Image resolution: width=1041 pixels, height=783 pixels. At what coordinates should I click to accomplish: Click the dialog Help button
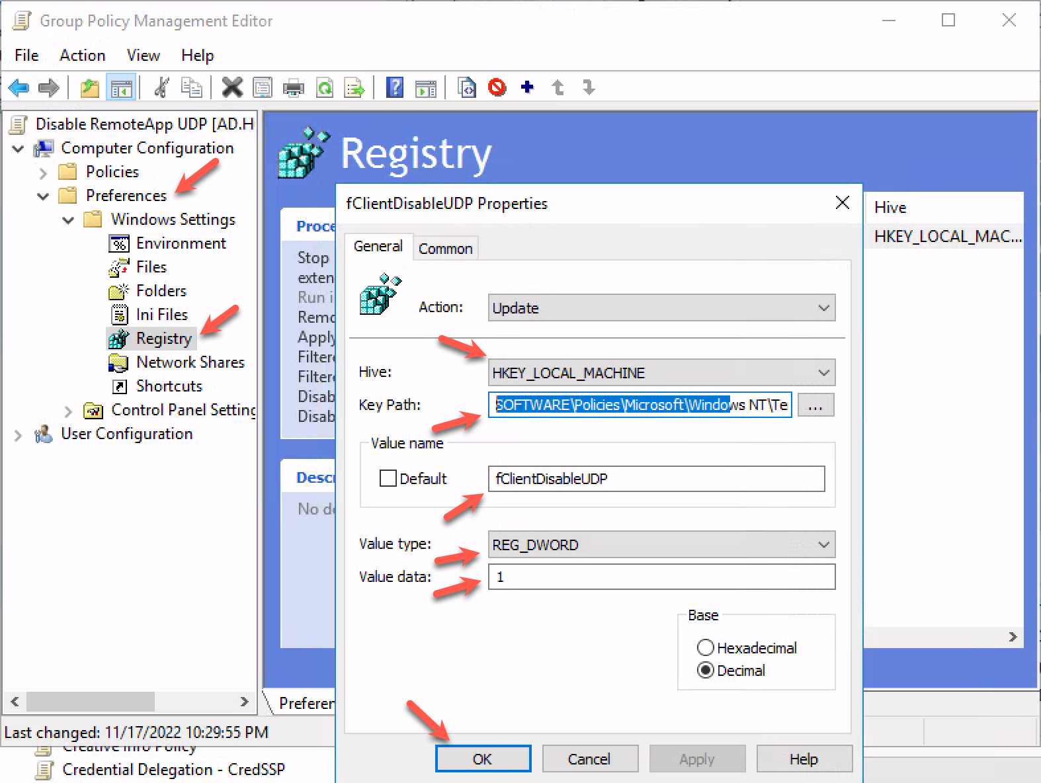tap(804, 759)
